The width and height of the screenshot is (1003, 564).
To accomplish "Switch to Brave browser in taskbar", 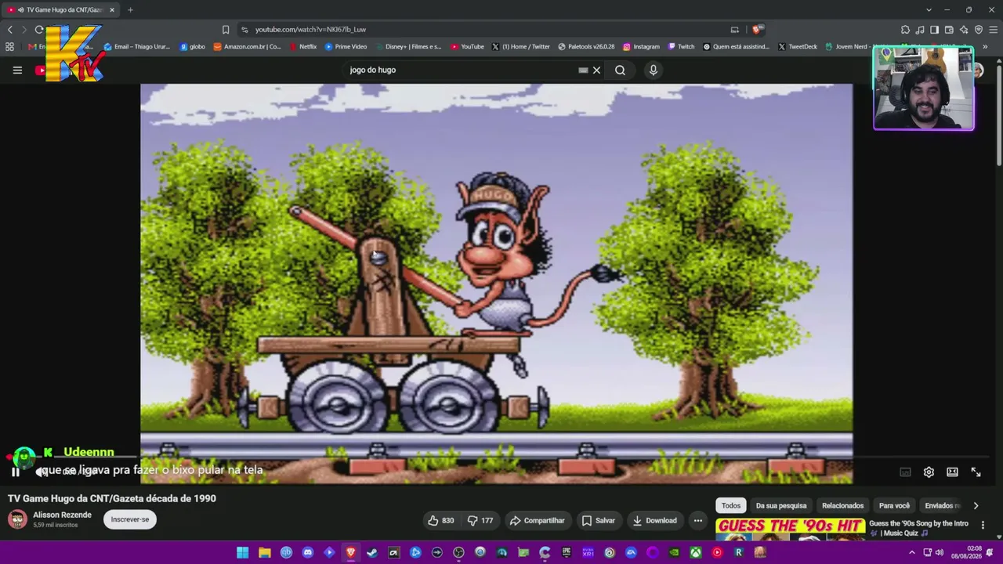I will (350, 552).
